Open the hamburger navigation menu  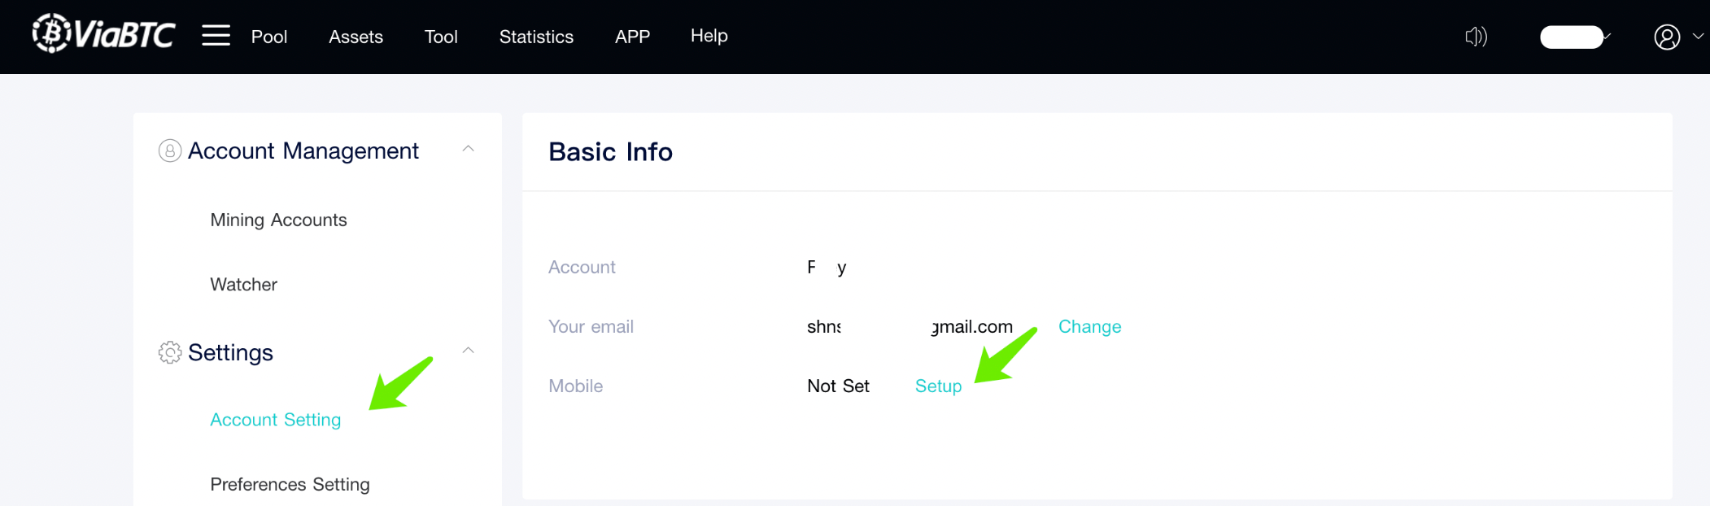coord(215,35)
